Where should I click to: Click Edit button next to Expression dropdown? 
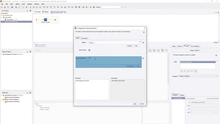point(138,66)
